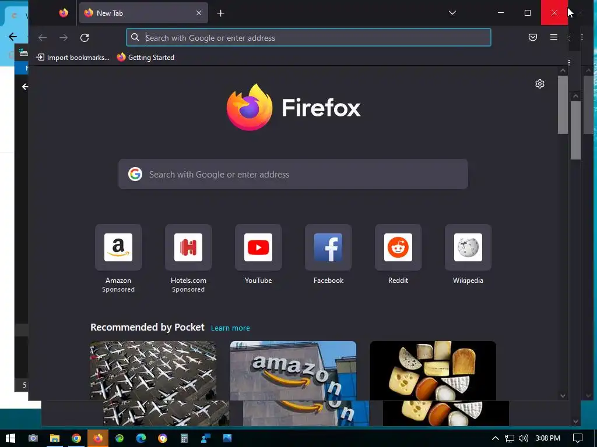The image size is (597, 447).
Task: Click back arrow in the background browser window
Action: (x=13, y=37)
